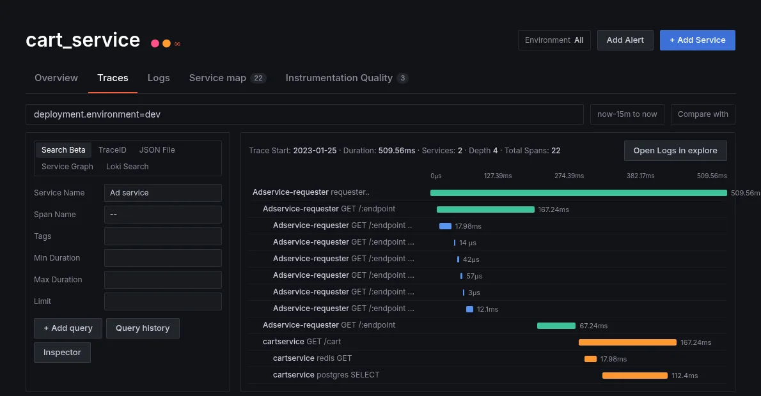The width and height of the screenshot is (761, 396).
Task: Click the green 67.24ms span bar
Action: pos(556,326)
